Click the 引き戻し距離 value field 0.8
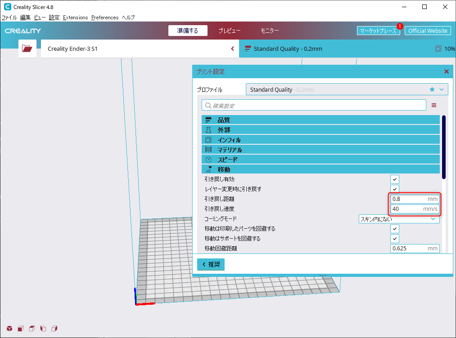Viewport: 456px width, 338px height. (415, 199)
